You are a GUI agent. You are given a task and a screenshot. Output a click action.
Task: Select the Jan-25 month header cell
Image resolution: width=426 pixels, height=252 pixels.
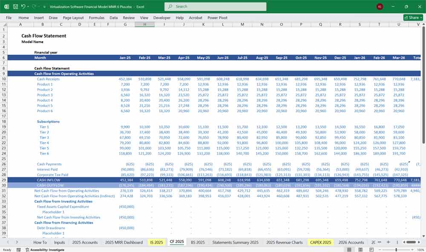click(125, 58)
